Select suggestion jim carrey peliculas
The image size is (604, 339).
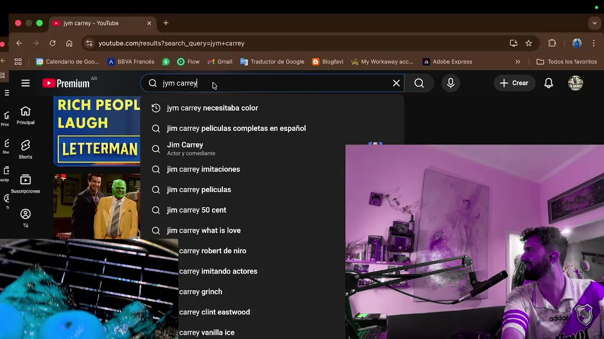click(x=243, y=190)
